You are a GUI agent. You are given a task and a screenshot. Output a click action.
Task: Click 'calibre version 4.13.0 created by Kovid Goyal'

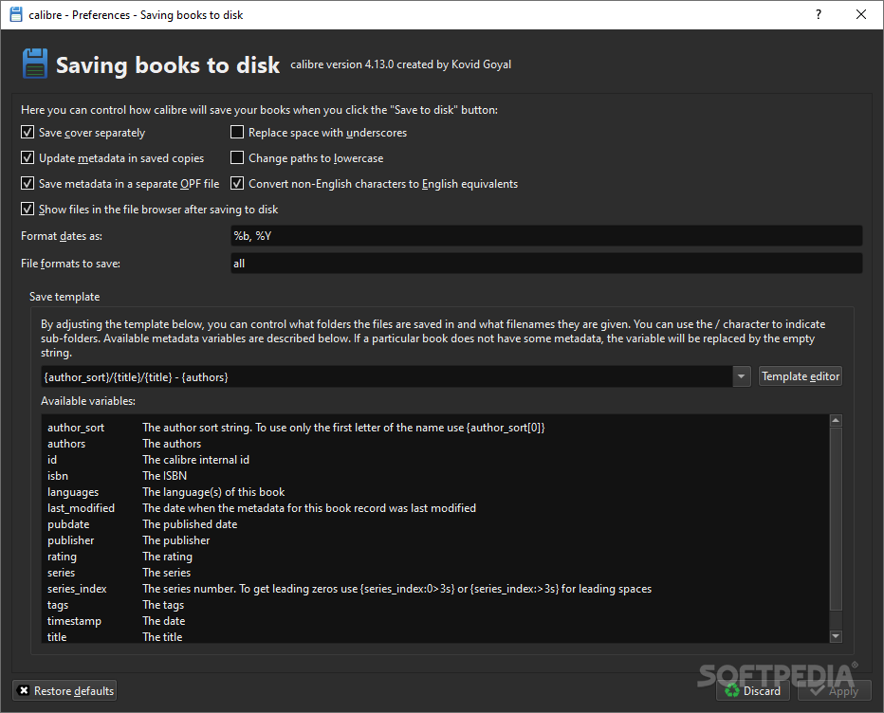tap(401, 64)
